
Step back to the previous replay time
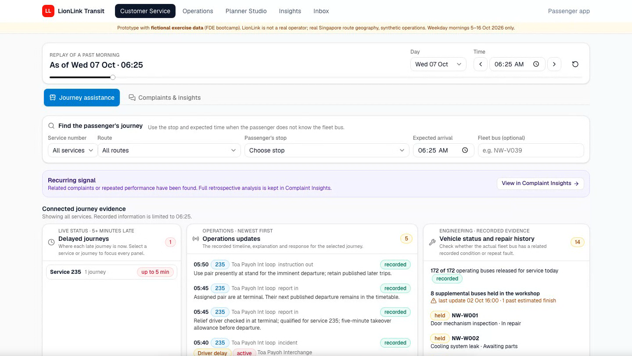pos(481,64)
